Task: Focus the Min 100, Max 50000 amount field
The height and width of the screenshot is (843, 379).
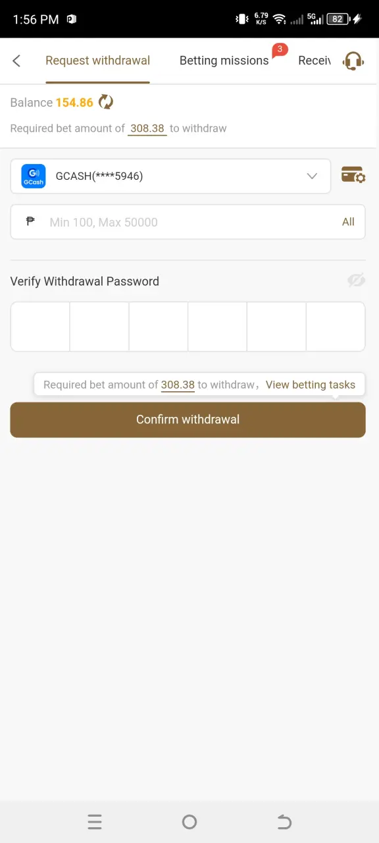Action: (188, 222)
